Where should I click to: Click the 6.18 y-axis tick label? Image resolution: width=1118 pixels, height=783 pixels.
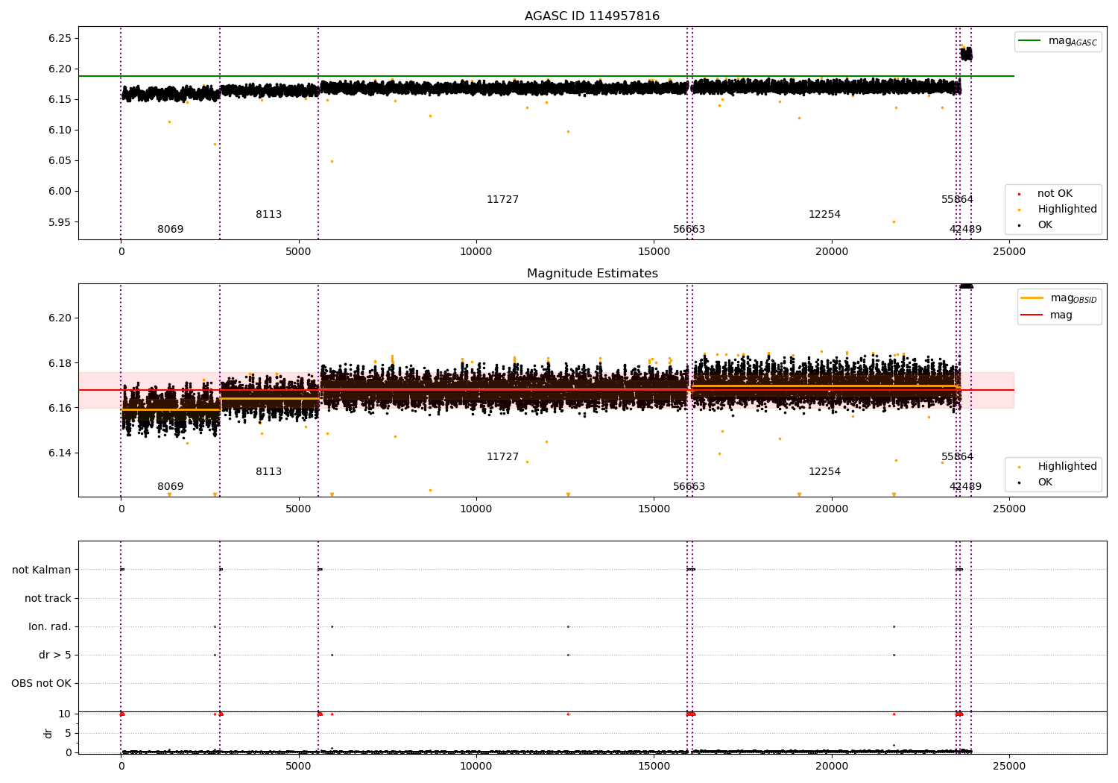coord(60,363)
